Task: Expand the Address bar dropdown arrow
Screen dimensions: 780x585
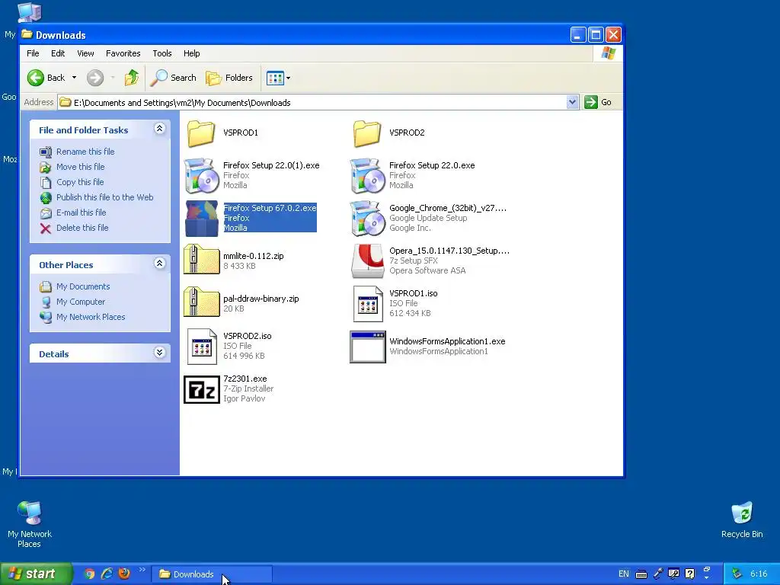Action: 572,102
